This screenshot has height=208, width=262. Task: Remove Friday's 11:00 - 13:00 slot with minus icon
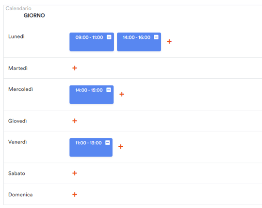[108, 142]
